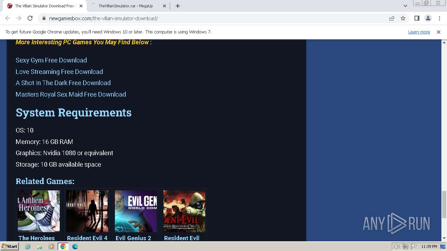Click the page vertical scrollbar thumb

[x=444, y=204]
